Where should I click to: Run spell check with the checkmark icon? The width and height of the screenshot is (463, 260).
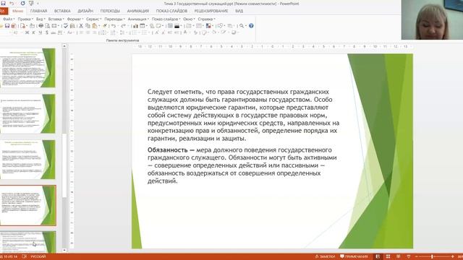click(x=66, y=26)
